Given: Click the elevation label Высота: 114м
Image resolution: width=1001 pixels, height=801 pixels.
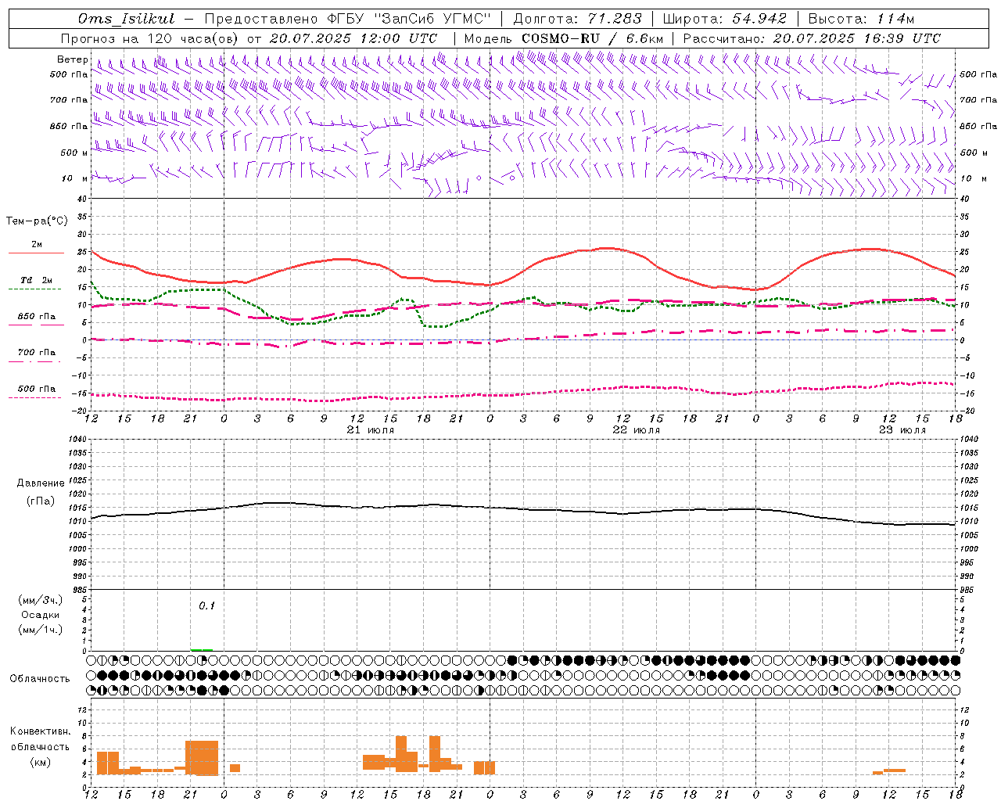Looking at the screenshot, I should click(x=861, y=19).
